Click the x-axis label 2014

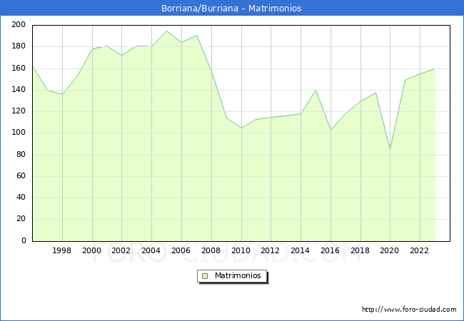(x=300, y=250)
